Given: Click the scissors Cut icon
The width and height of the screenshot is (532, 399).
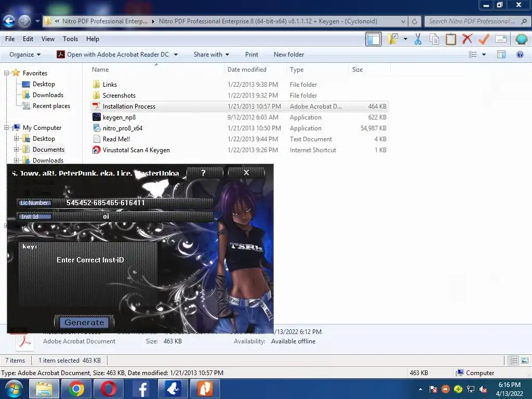Looking at the screenshot, I should click(x=418, y=39).
